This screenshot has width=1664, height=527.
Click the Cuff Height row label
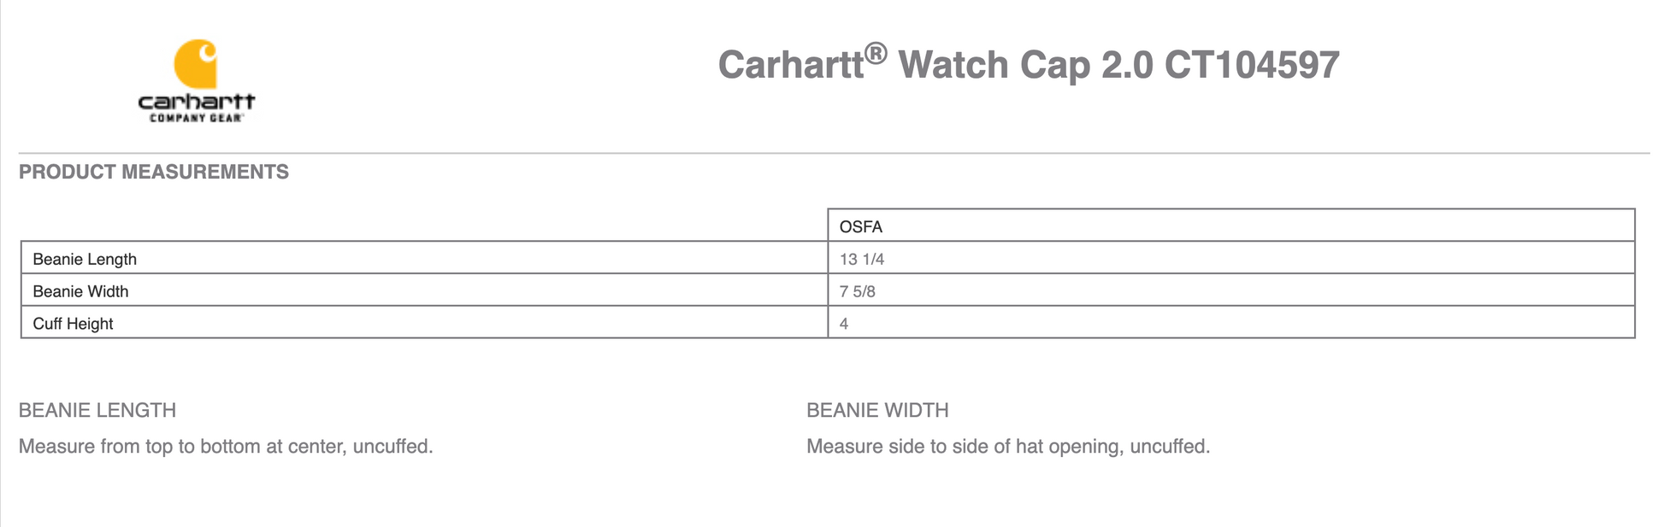pos(73,324)
